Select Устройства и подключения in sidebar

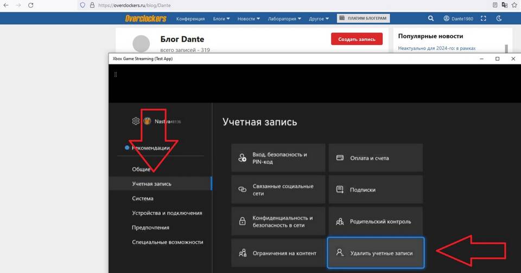[167, 213]
